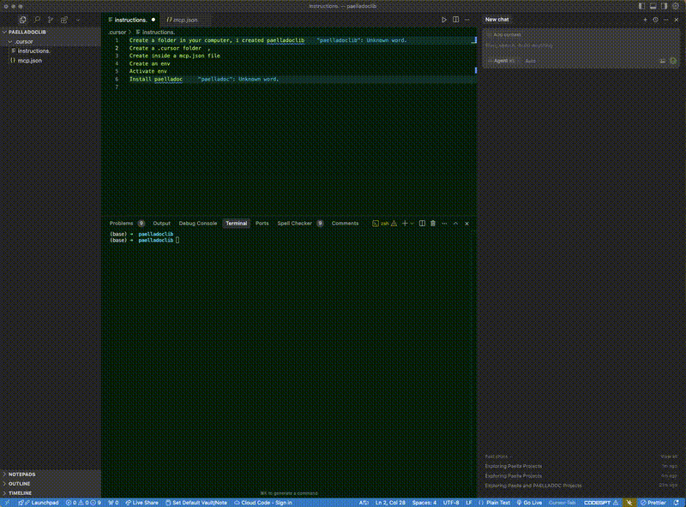
Task: Split the editor to the right
Action: tap(456, 19)
